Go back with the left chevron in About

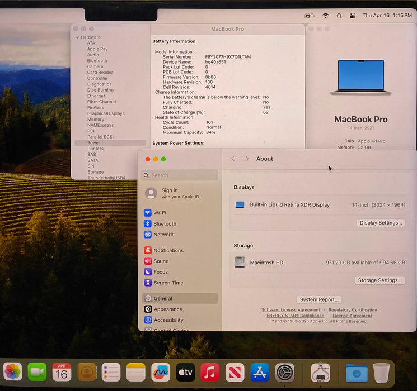pyautogui.click(x=233, y=159)
